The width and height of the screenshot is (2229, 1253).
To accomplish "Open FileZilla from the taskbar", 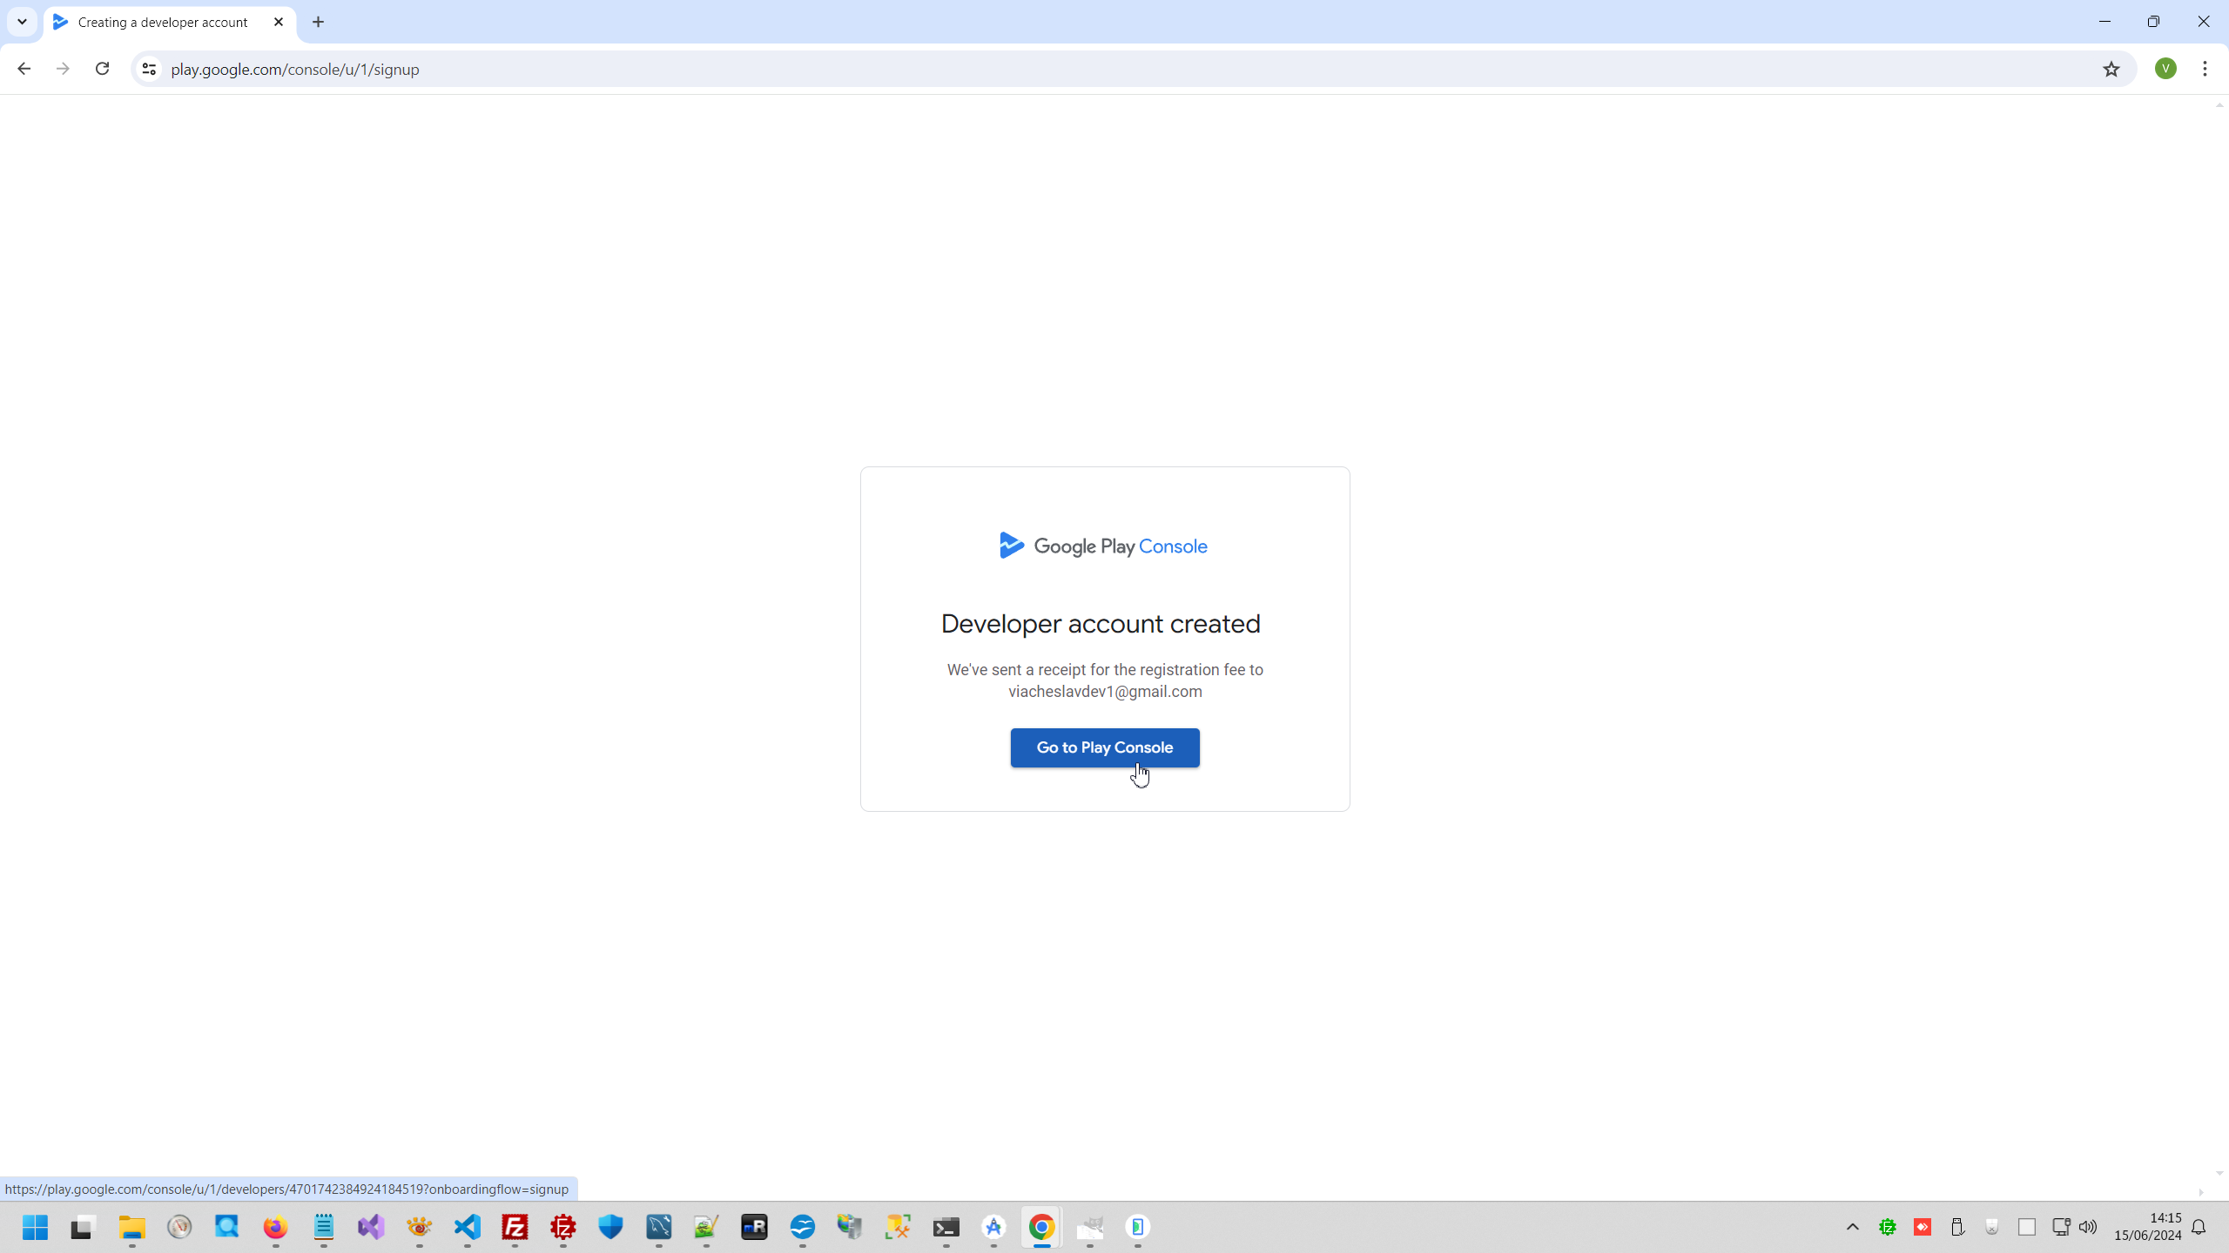I will point(515,1227).
